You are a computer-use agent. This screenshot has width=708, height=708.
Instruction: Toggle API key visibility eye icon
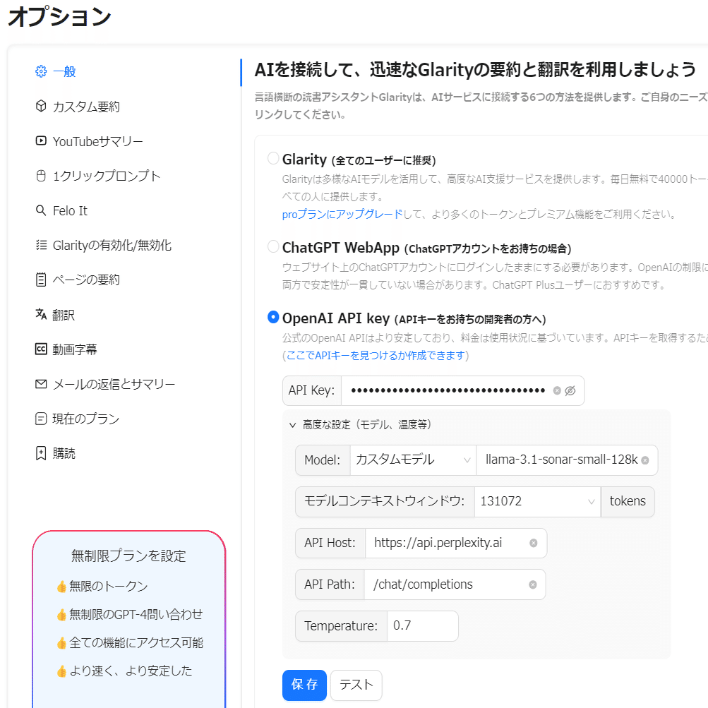(x=570, y=390)
